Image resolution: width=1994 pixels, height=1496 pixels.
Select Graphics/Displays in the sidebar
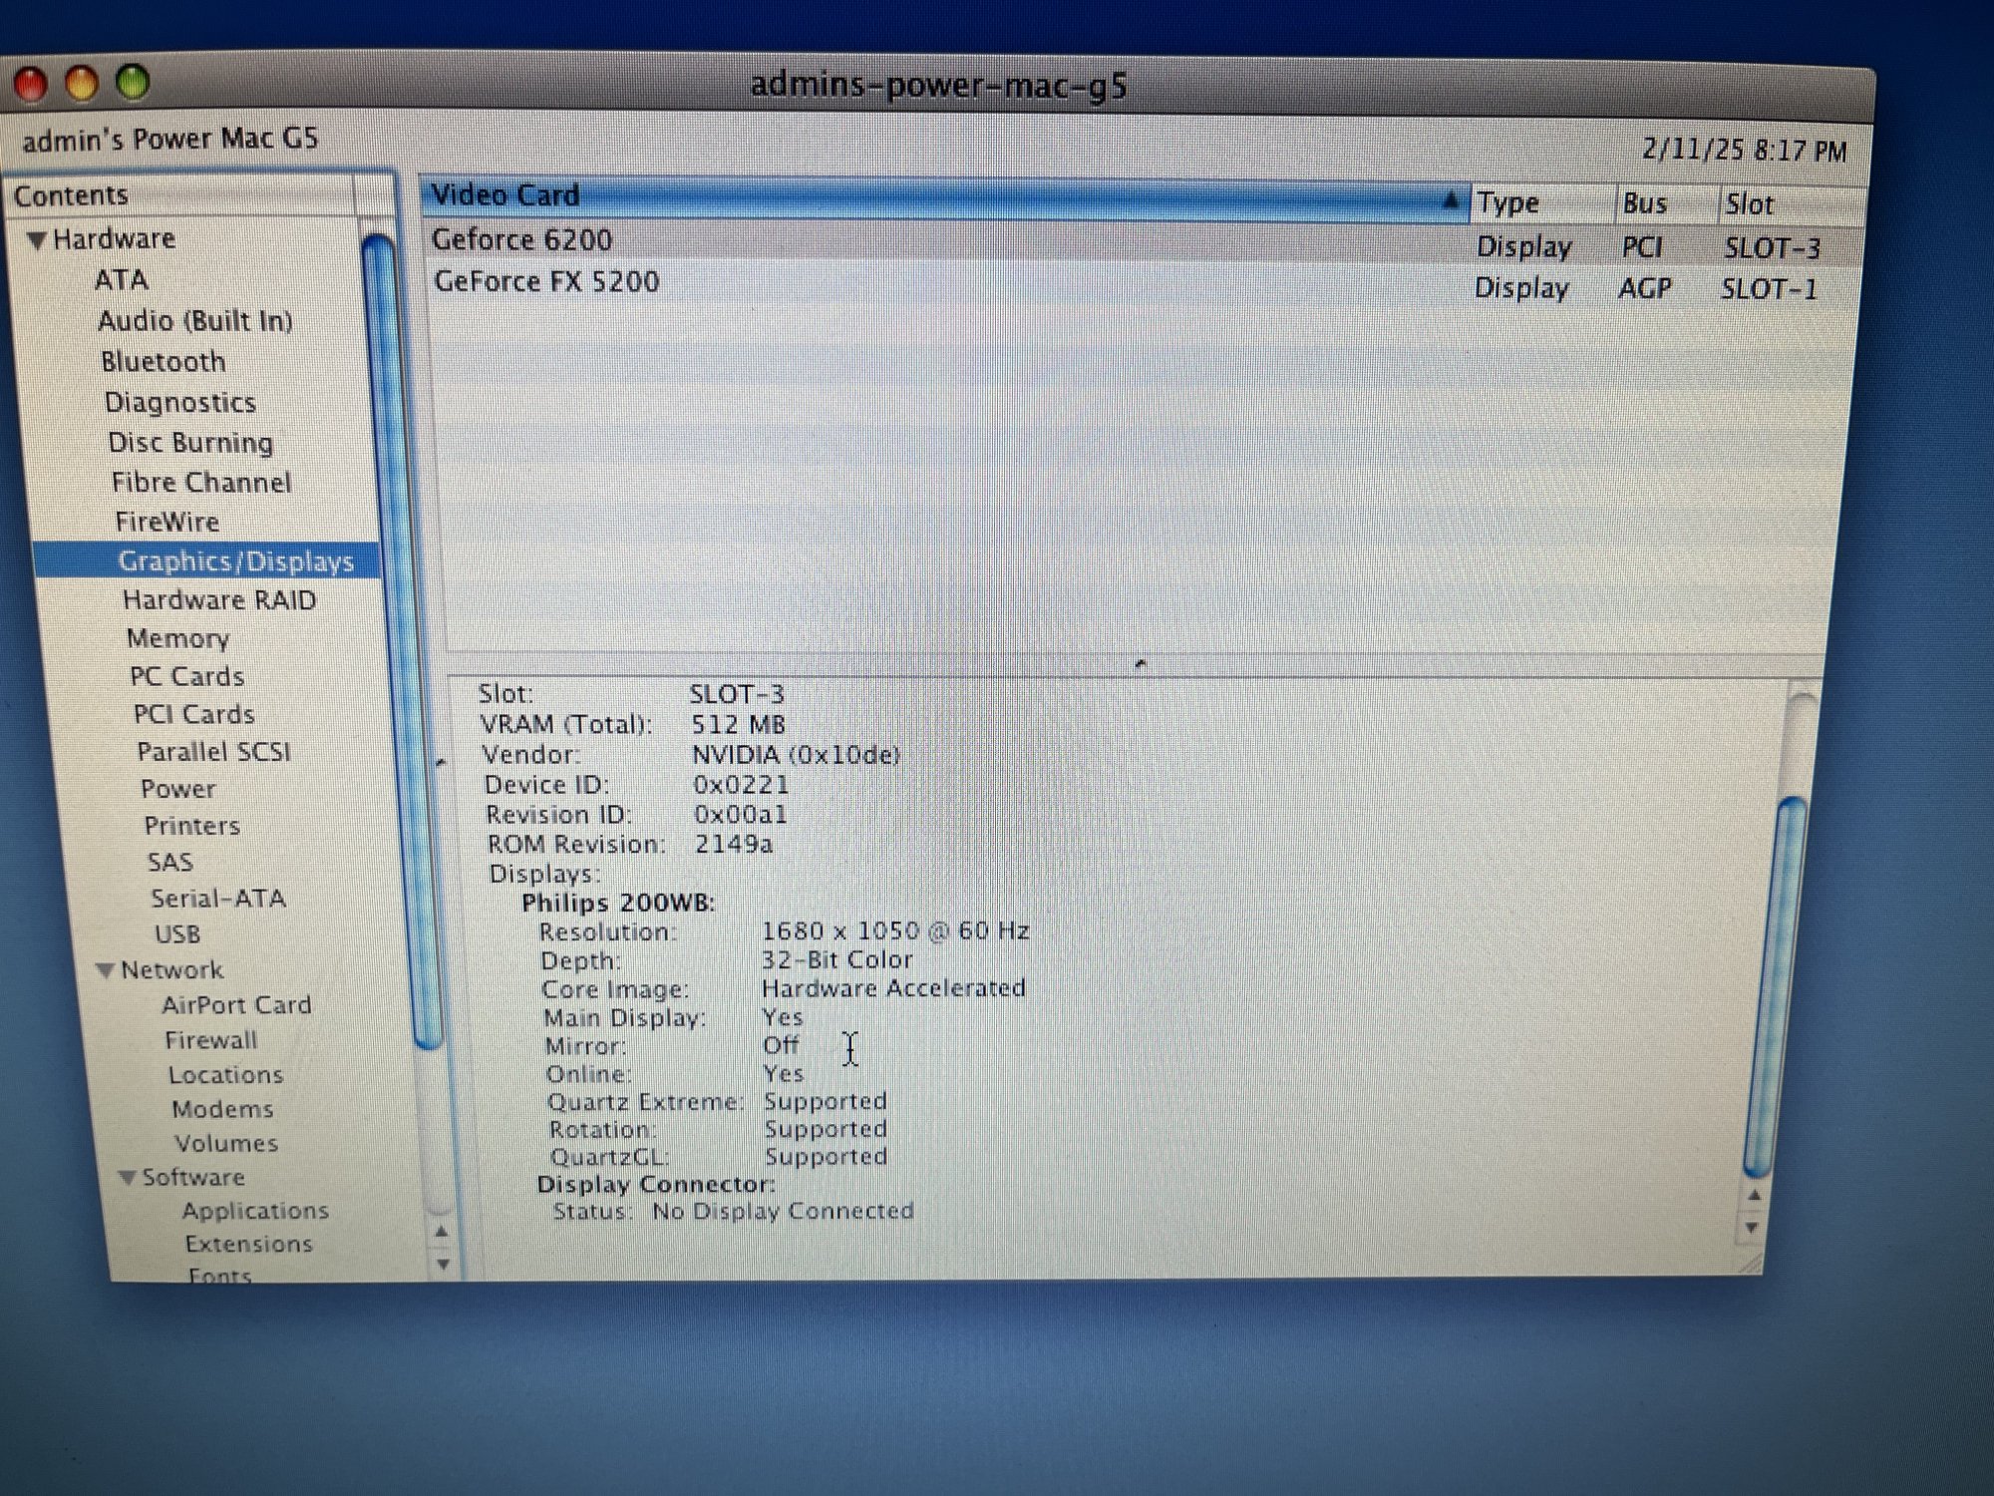pos(235,561)
